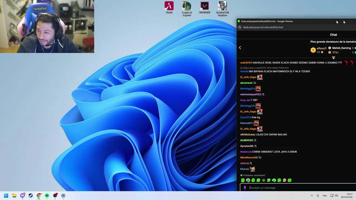Open the FiveM desktop shortcut

[x=169, y=7]
